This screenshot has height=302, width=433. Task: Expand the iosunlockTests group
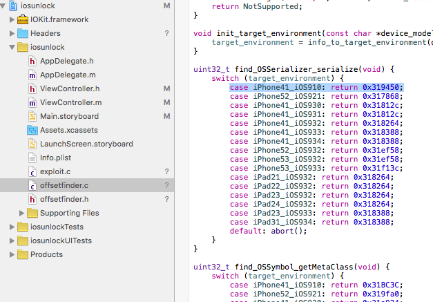point(12,227)
